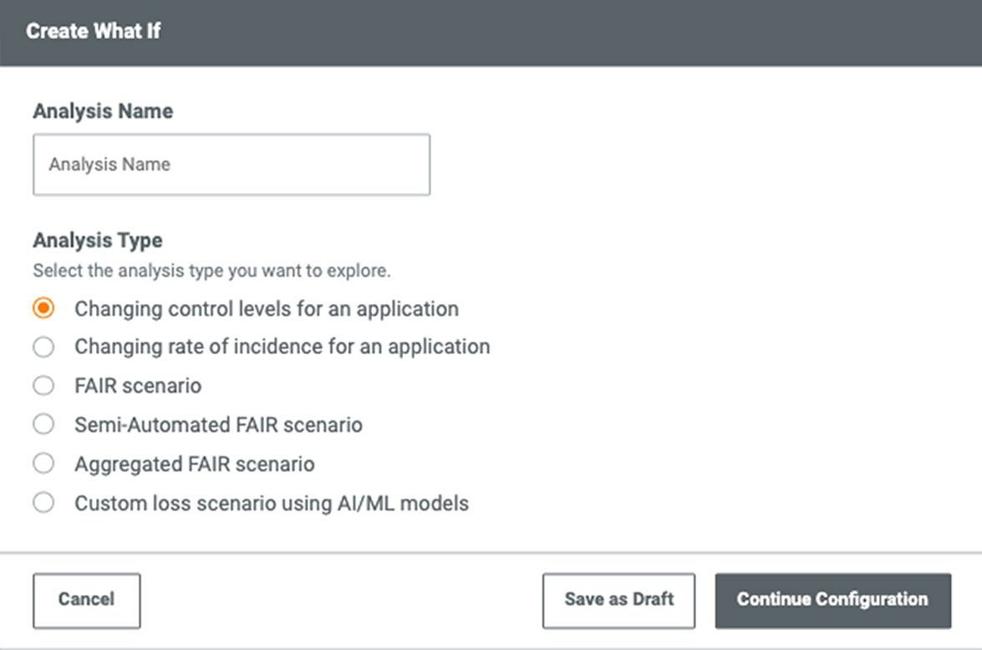Select Semi-Automated FAIR scenario option
This screenshot has width=982, height=650.
point(43,424)
